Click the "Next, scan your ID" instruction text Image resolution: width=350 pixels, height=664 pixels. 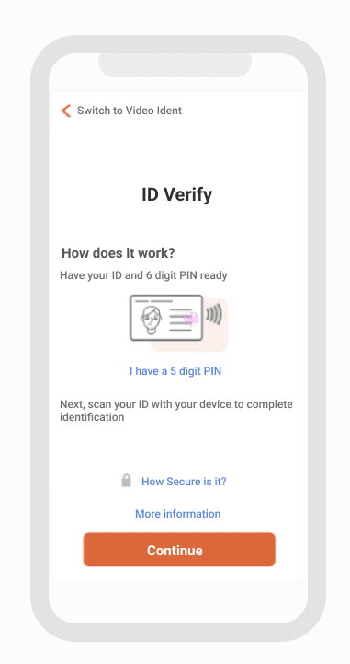176,411
